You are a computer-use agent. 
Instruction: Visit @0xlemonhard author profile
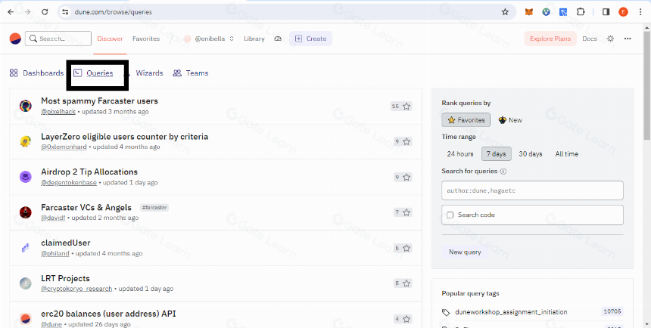pos(64,147)
